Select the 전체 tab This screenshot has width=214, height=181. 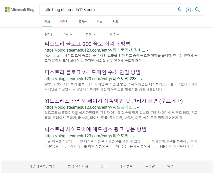(47, 21)
